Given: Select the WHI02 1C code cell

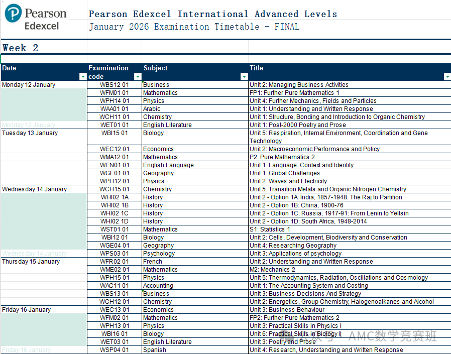Looking at the screenshot, I should point(115,213).
